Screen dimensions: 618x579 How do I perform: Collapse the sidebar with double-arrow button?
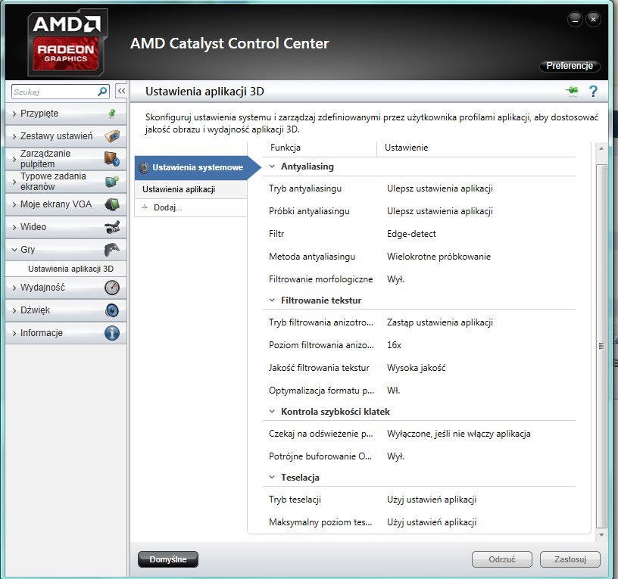click(121, 91)
